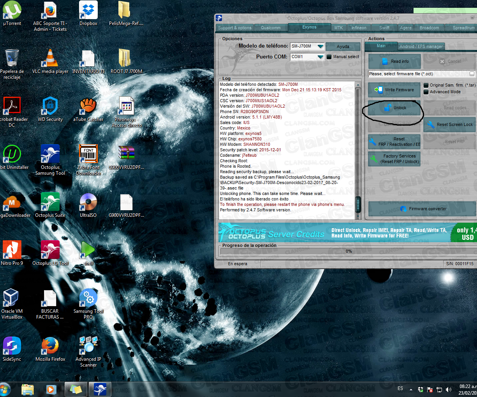
Task: Launch UltraISO desktop shortcut
Action: pyautogui.click(x=88, y=206)
